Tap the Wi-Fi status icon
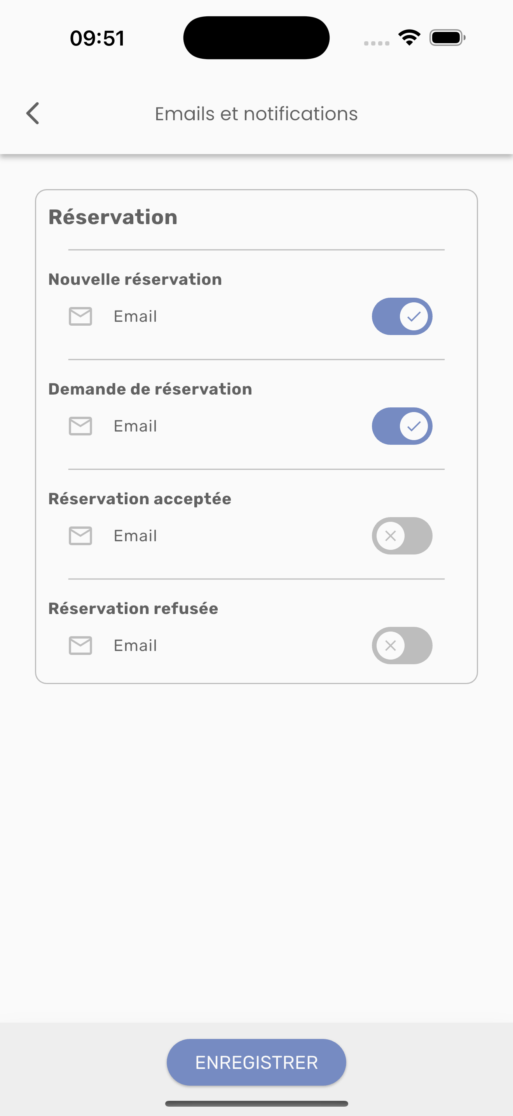Viewport: 513px width, 1116px height. [410, 38]
